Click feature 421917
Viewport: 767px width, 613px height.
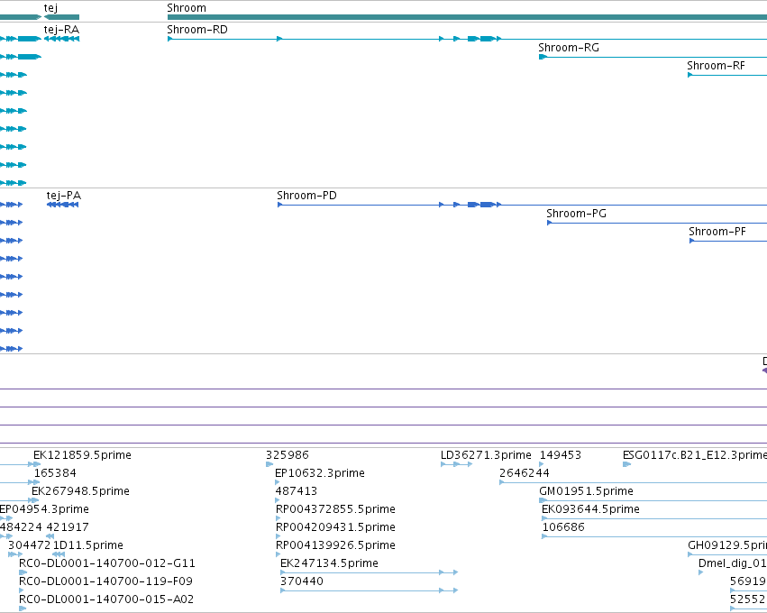click(68, 527)
